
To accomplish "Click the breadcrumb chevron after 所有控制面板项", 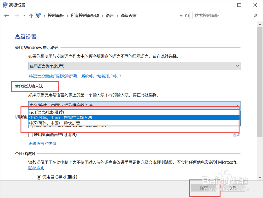I will tap(102, 15).
